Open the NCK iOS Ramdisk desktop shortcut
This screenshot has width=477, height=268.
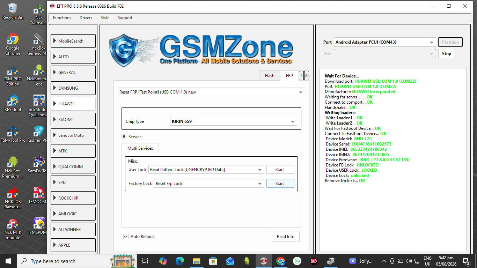(13, 198)
